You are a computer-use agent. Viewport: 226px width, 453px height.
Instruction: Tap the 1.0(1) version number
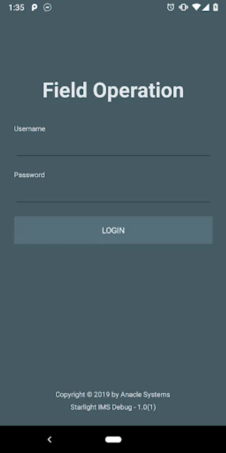point(147,407)
